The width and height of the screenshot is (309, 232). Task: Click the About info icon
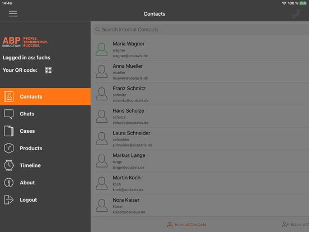[x=8, y=183]
